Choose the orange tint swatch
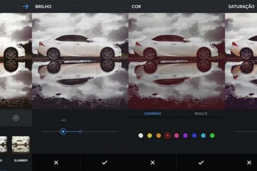257x171 pixels. pyautogui.click(x=158, y=136)
